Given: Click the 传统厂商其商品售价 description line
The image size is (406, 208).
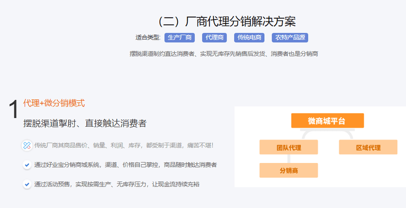Looking at the screenshot, I should pyautogui.click(x=124, y=145).
